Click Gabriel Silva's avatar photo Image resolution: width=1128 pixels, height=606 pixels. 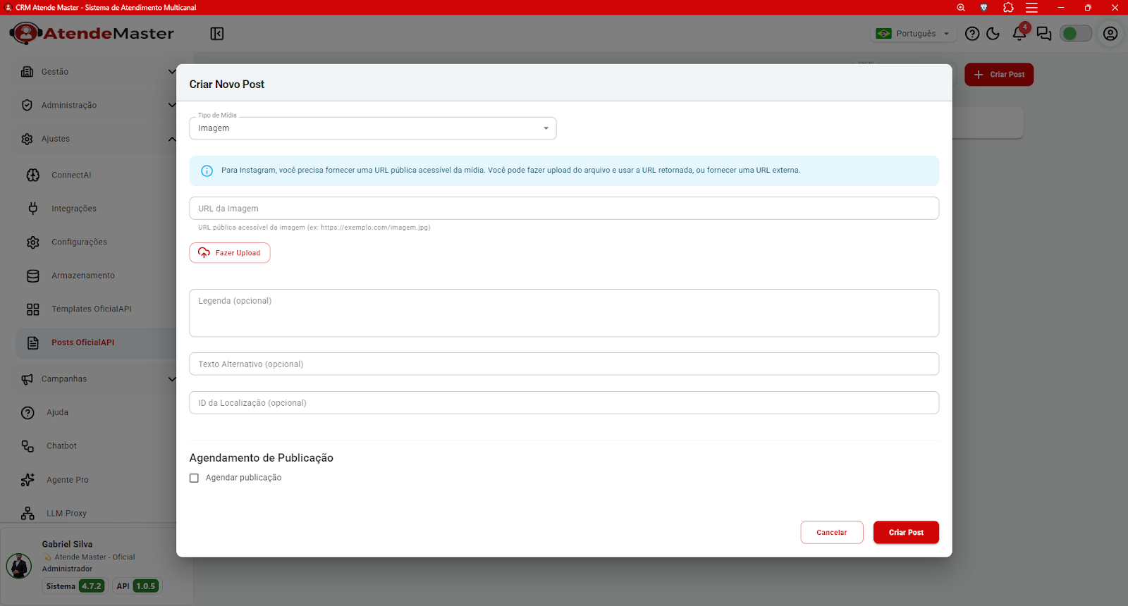coord(19,566)
